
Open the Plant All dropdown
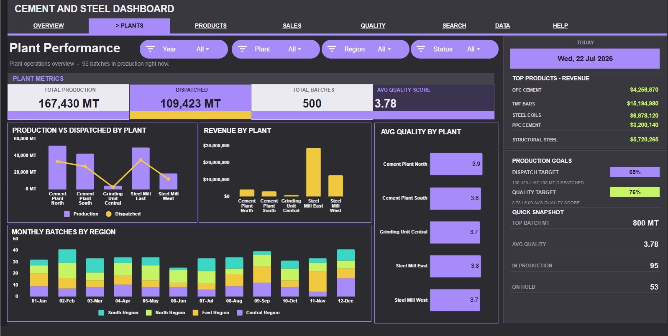(294, 49)
